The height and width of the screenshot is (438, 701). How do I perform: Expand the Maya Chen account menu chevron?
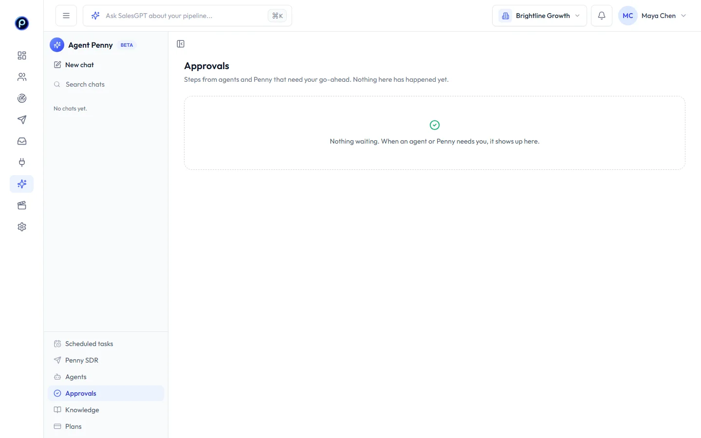(683, 16)
